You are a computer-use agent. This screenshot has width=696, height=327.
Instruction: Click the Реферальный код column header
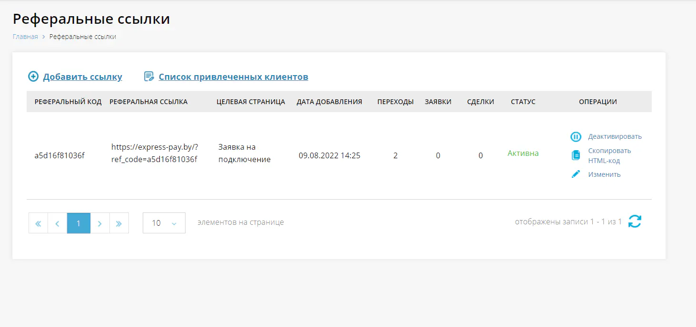[x=68, y=102]
